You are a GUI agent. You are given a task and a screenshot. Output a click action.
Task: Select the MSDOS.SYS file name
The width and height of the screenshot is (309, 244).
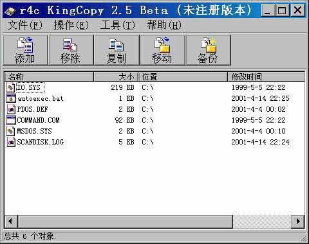[x=34, y=131]
